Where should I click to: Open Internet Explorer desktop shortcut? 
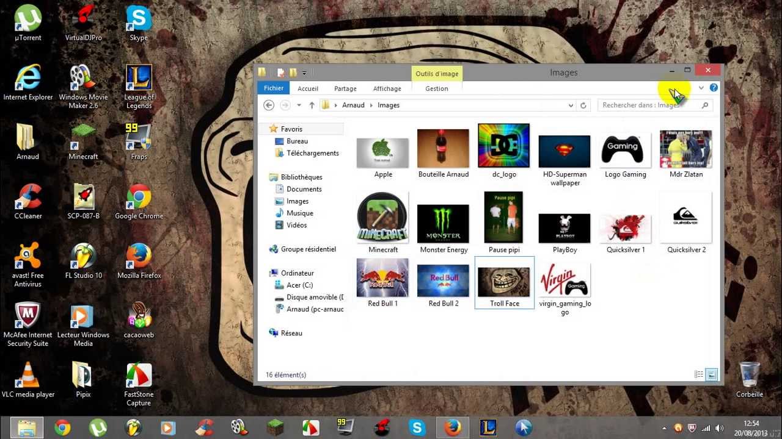[28, 82]
